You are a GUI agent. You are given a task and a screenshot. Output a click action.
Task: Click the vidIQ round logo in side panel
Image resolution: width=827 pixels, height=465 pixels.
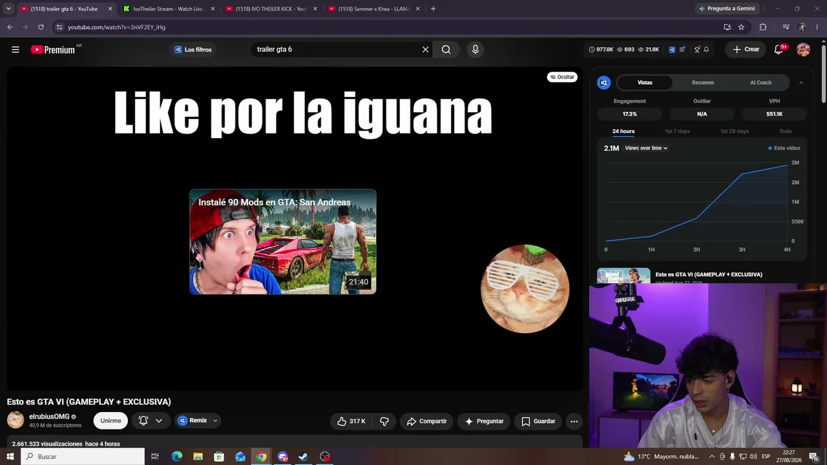click(603, 83)
